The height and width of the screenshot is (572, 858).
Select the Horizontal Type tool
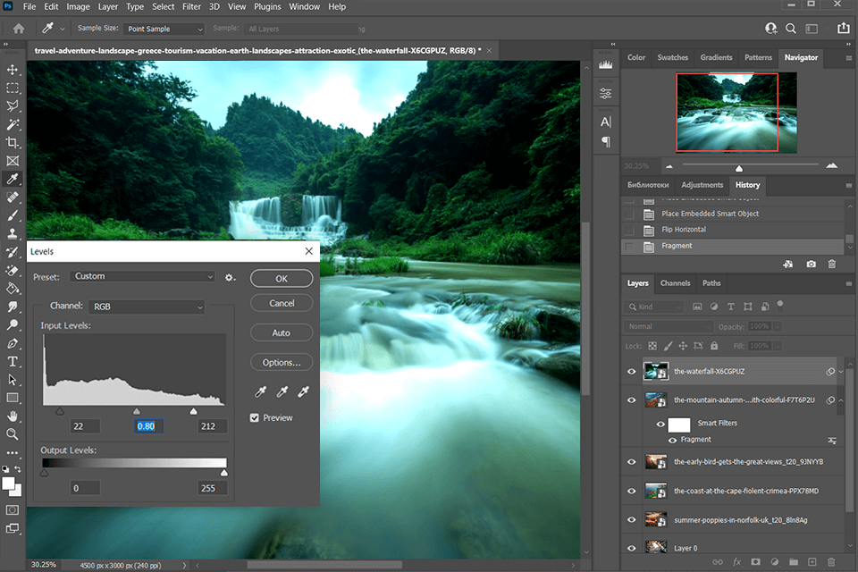13,362
